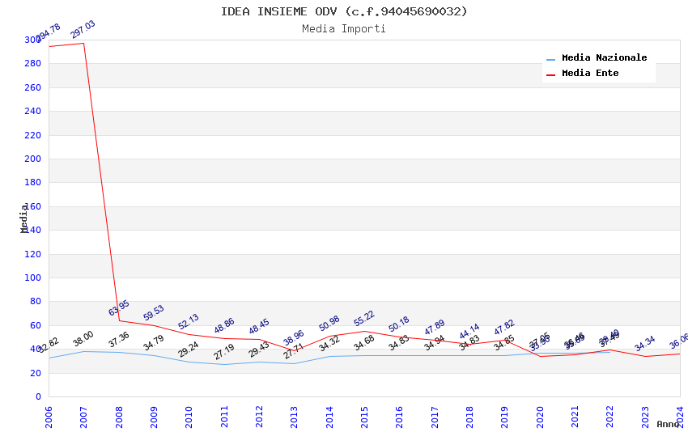This screenshot has width=688, height=445.
Task: Select the subtitle Media Importi
Action: pyautogui.click(x=344, y=29)
